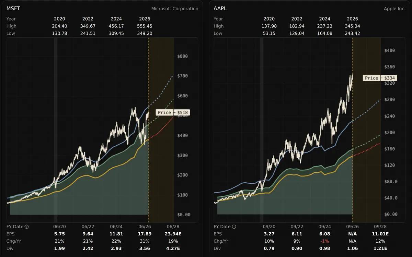Select AAPL 2024 high value 237.23
412x257 pixels.
pyautogui.click(x=325, y=26)
